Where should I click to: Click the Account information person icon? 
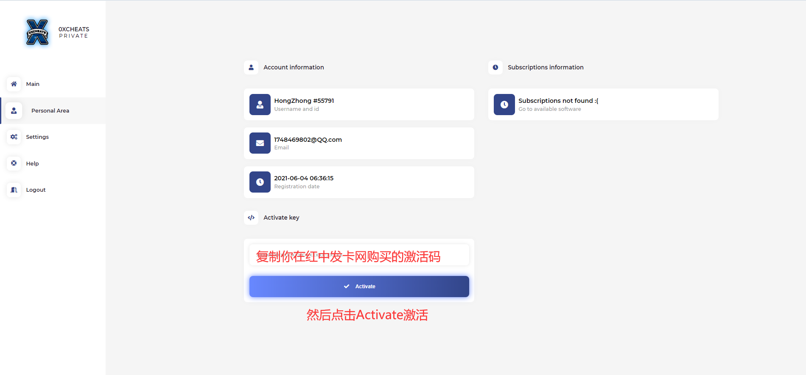point(251,67)
